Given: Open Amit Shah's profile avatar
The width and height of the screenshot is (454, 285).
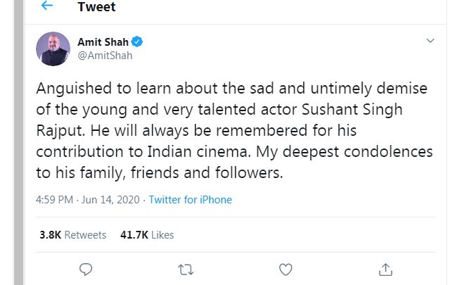Looking at the screenshot, I should [53, 49].
